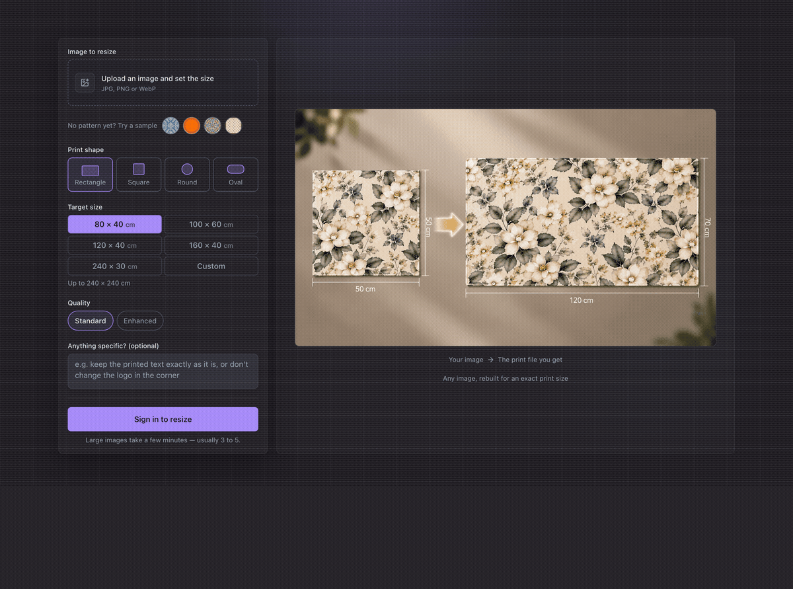Try the blue patterned sample swatch

coord(171,126)
